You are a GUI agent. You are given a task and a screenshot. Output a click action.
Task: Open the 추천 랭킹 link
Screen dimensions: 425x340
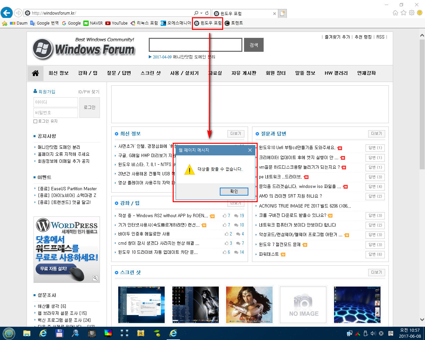[363, 37]
